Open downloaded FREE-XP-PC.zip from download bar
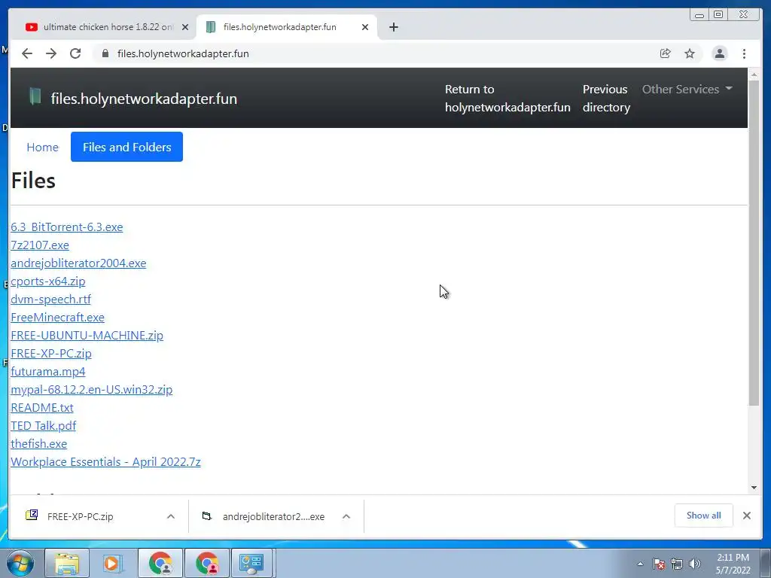Screen dimensions: 771x578 coord(80,516)
